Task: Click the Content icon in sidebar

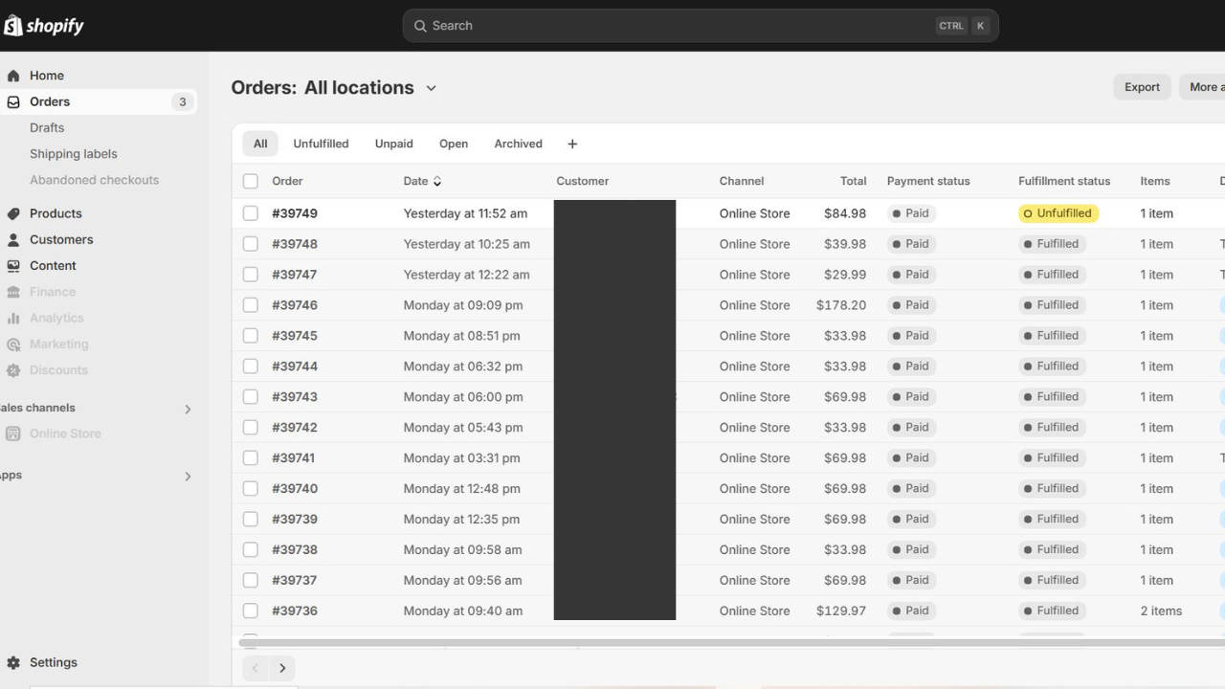Action: pyautogui.click(x=13, y=265)
